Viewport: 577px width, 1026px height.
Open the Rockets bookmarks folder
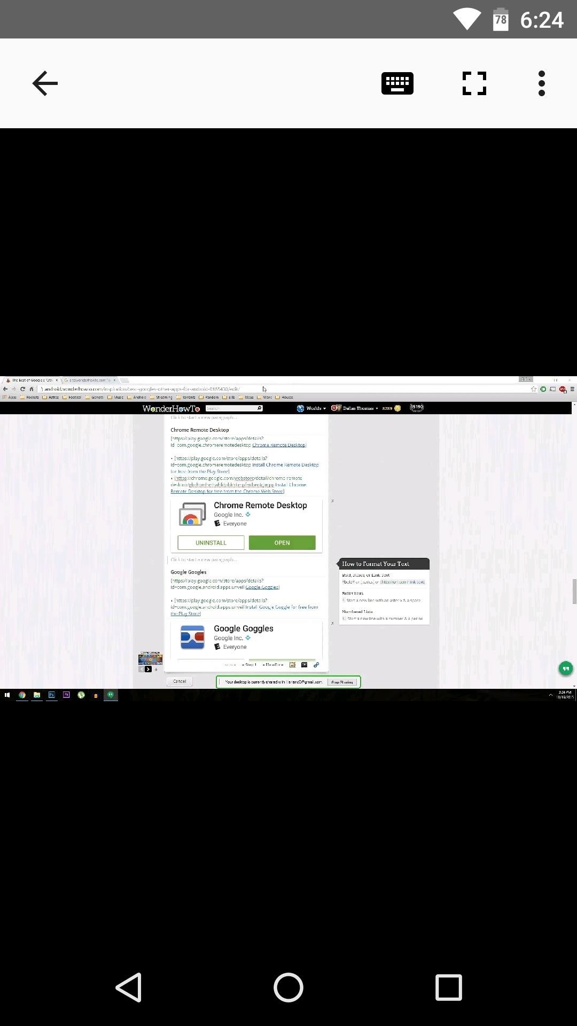(29, 397)
